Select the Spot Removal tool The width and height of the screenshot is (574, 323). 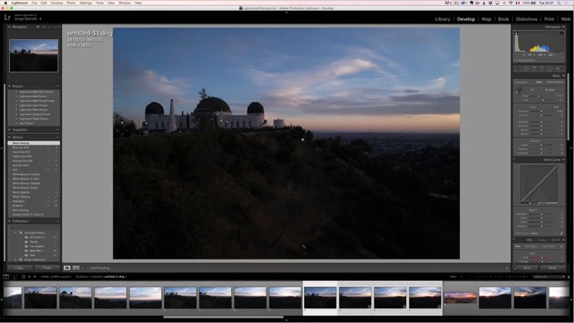tap(526, 68)
